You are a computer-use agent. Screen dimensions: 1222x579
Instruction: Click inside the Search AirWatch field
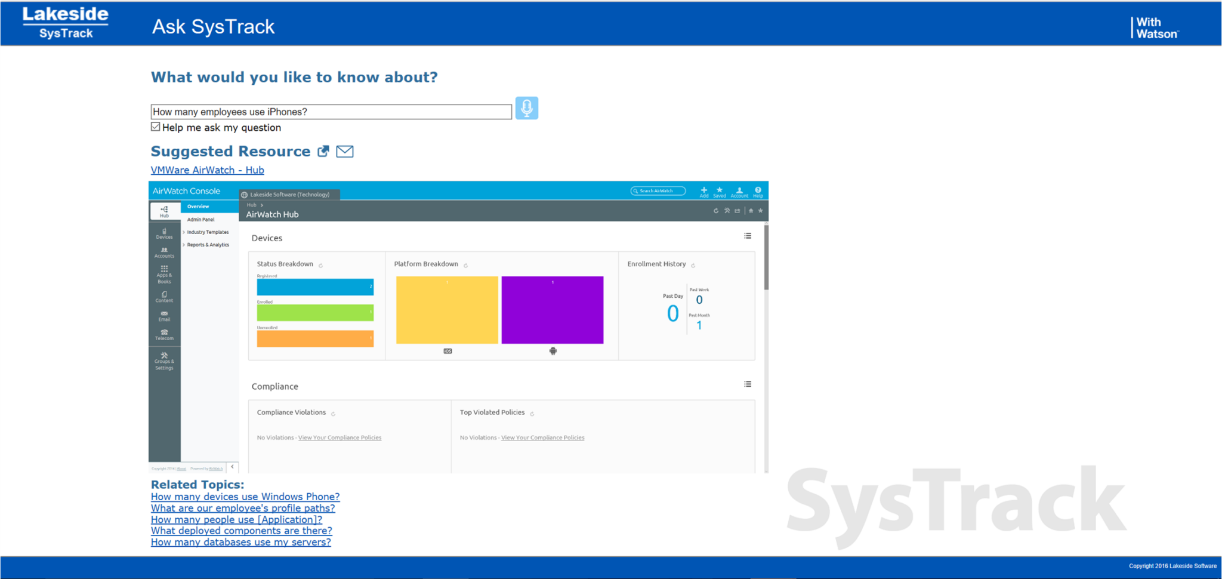tap(658, 190)
